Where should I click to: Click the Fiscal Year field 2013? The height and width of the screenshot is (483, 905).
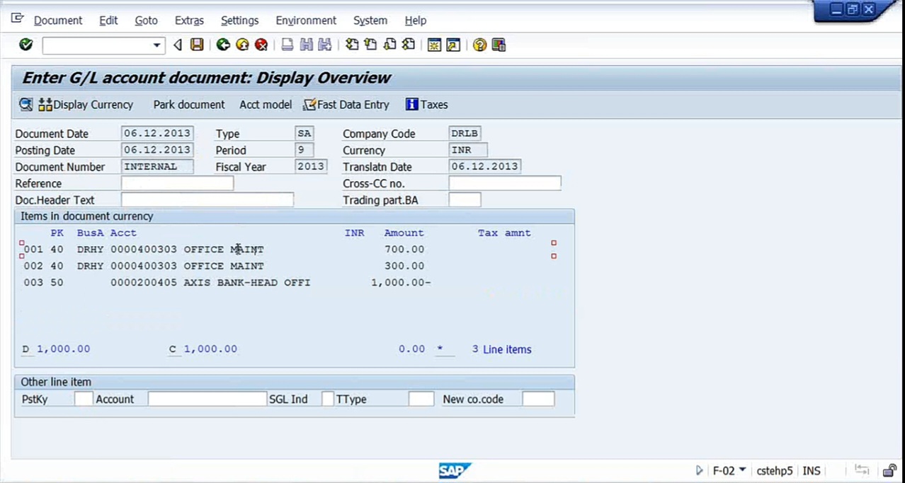click(311, 167)
